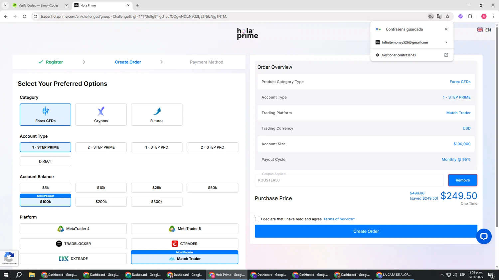499x280 pixels.
Task: Bookmark this page with the star icon
Action: point(447,16)
